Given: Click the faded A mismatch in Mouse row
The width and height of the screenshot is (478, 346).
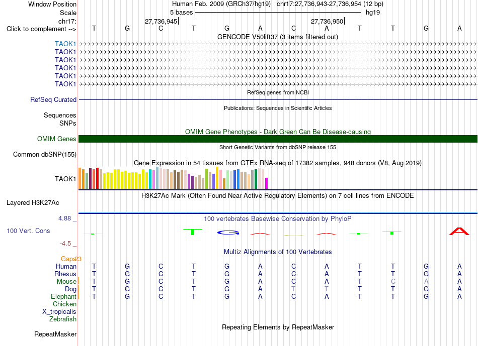Looking at the screenshot, I should pos(426,282).
